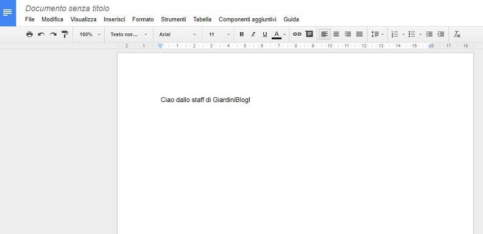Open the Componenti aggiuntivi menu
The image size is (483, 234).
pos(248,19)
